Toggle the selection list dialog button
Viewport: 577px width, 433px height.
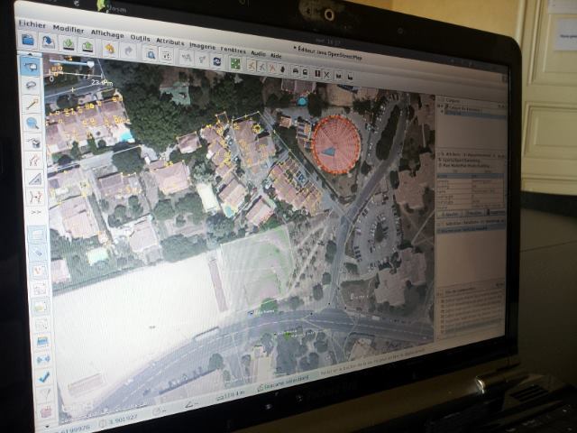[x=39, y=272]
